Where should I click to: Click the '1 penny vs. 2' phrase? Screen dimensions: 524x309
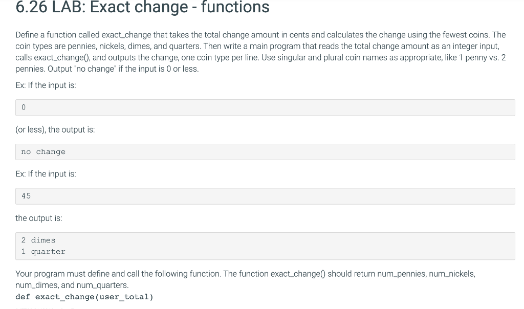point(482,58)
